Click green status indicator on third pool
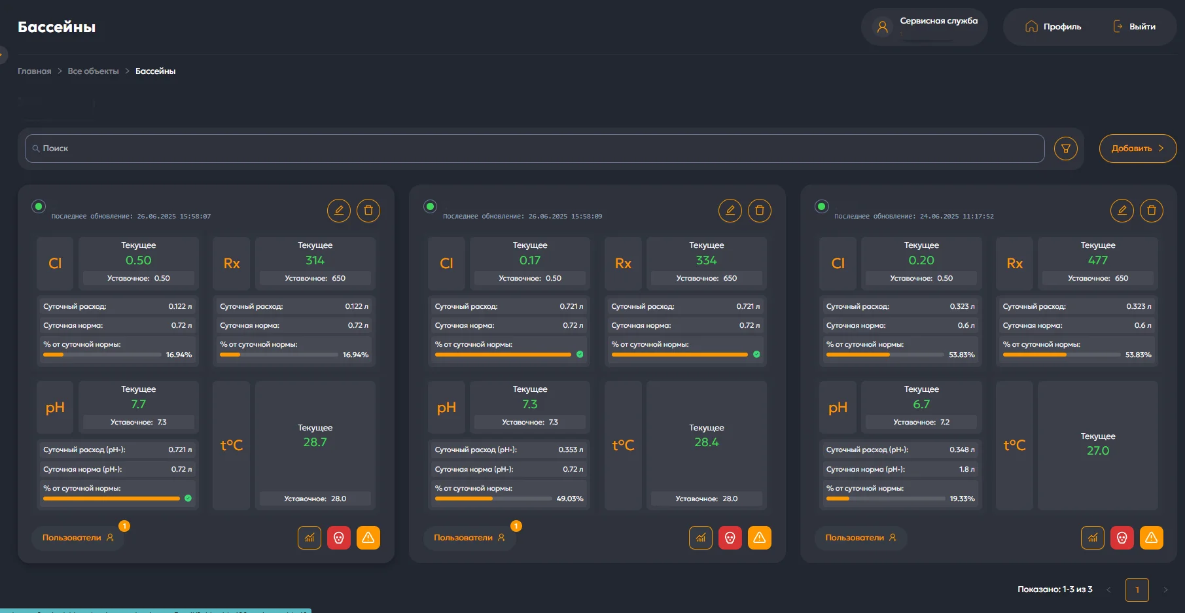 [822, 207]
